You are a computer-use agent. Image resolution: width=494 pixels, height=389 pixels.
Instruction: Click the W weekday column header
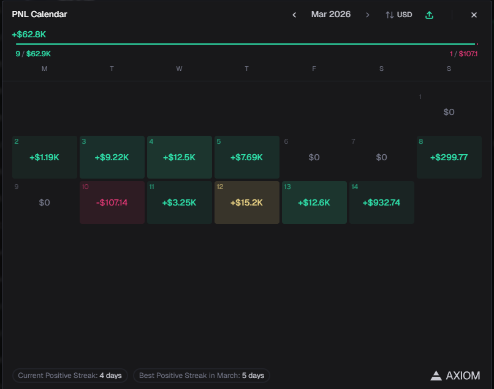tap(179, 69)
